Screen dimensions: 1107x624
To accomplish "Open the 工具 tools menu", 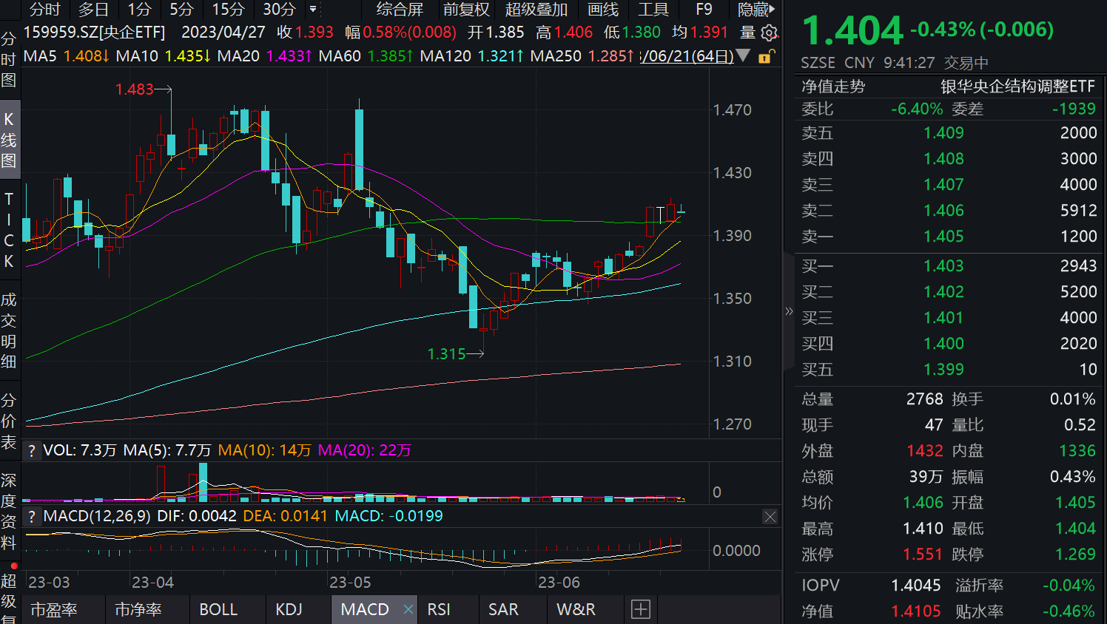I will [x=653, y=10].
